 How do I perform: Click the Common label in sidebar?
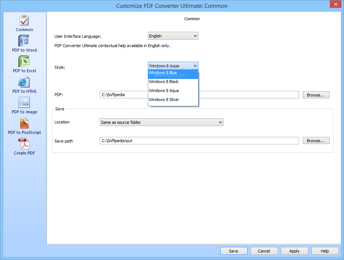click(x=24, y=30)
